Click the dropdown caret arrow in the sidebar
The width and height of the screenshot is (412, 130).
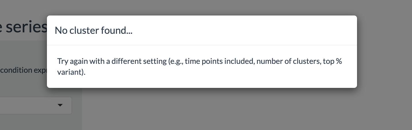pyautogui.click(x=60, y=105)
